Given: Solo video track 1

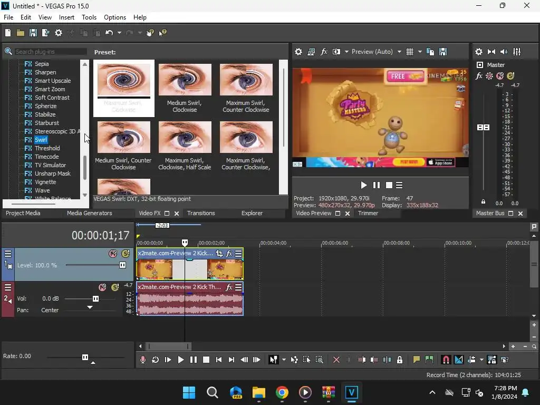Looking at the screenshot, I should [x=126, y=254].
